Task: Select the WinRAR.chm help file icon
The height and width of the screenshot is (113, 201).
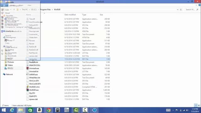Action: pyautogui.click(x=27, y=87)
